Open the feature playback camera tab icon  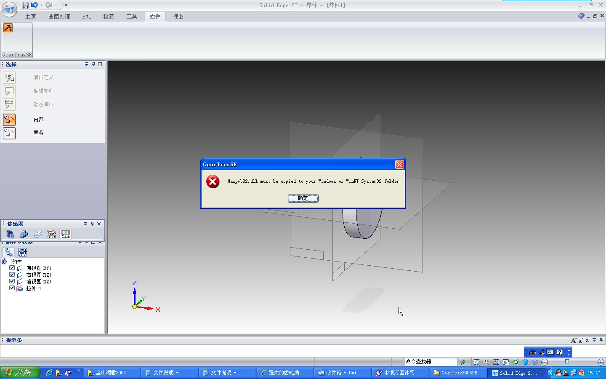52,235
